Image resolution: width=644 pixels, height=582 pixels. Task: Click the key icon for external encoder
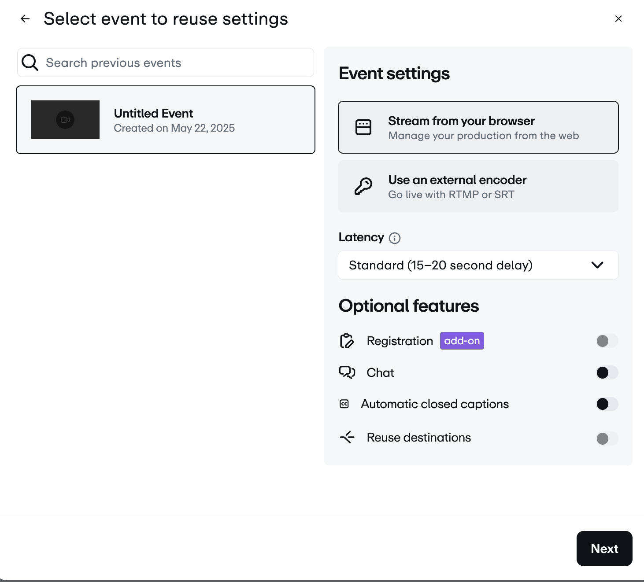pyautogui.click(x=363, y=186)
